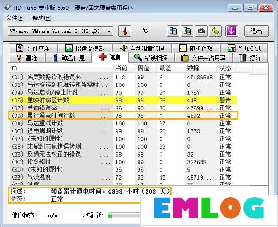The width and height of the screenshot is (278, 227).
Task: Select row (09) 累计通电时间计数
Action: 123,116
